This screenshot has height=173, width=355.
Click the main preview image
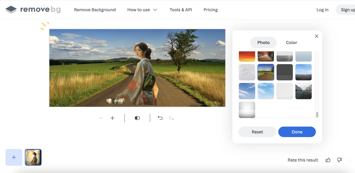(x=137, y=68)
